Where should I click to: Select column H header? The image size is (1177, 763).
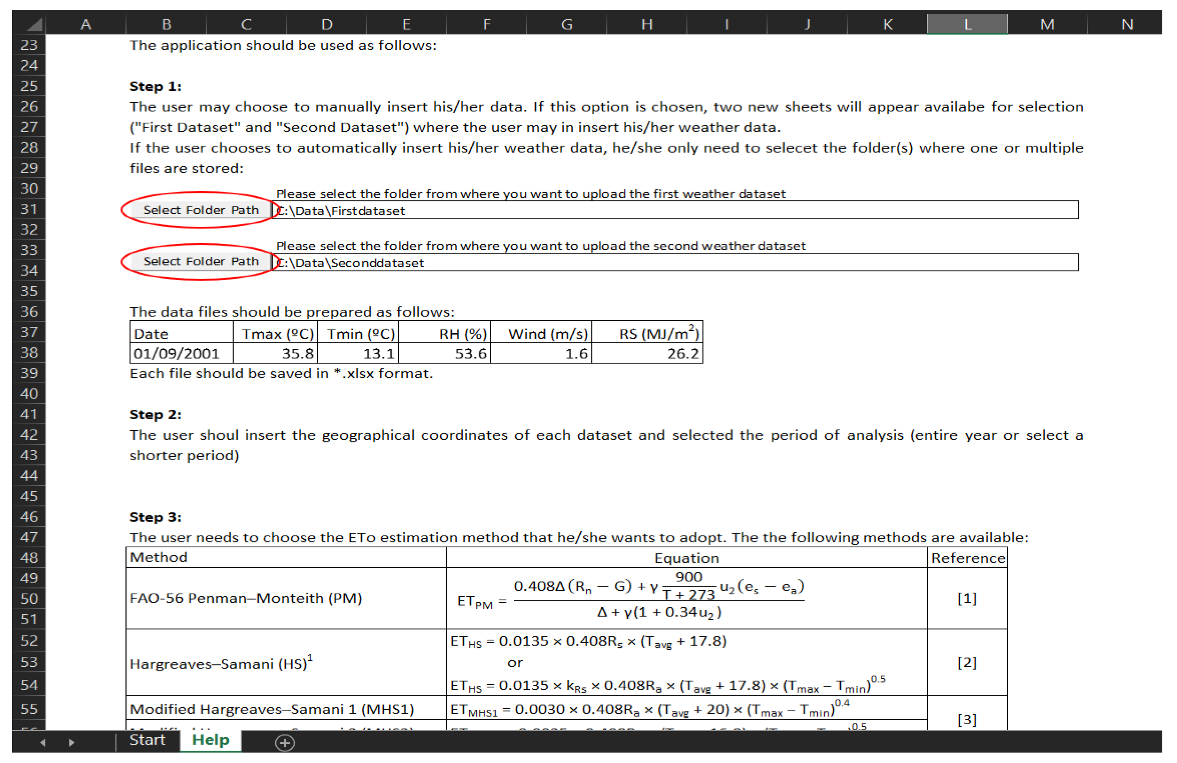(647, 24)
